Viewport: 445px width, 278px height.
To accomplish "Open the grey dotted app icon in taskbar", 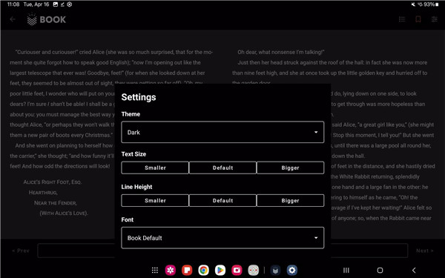I will coord(254,270).
